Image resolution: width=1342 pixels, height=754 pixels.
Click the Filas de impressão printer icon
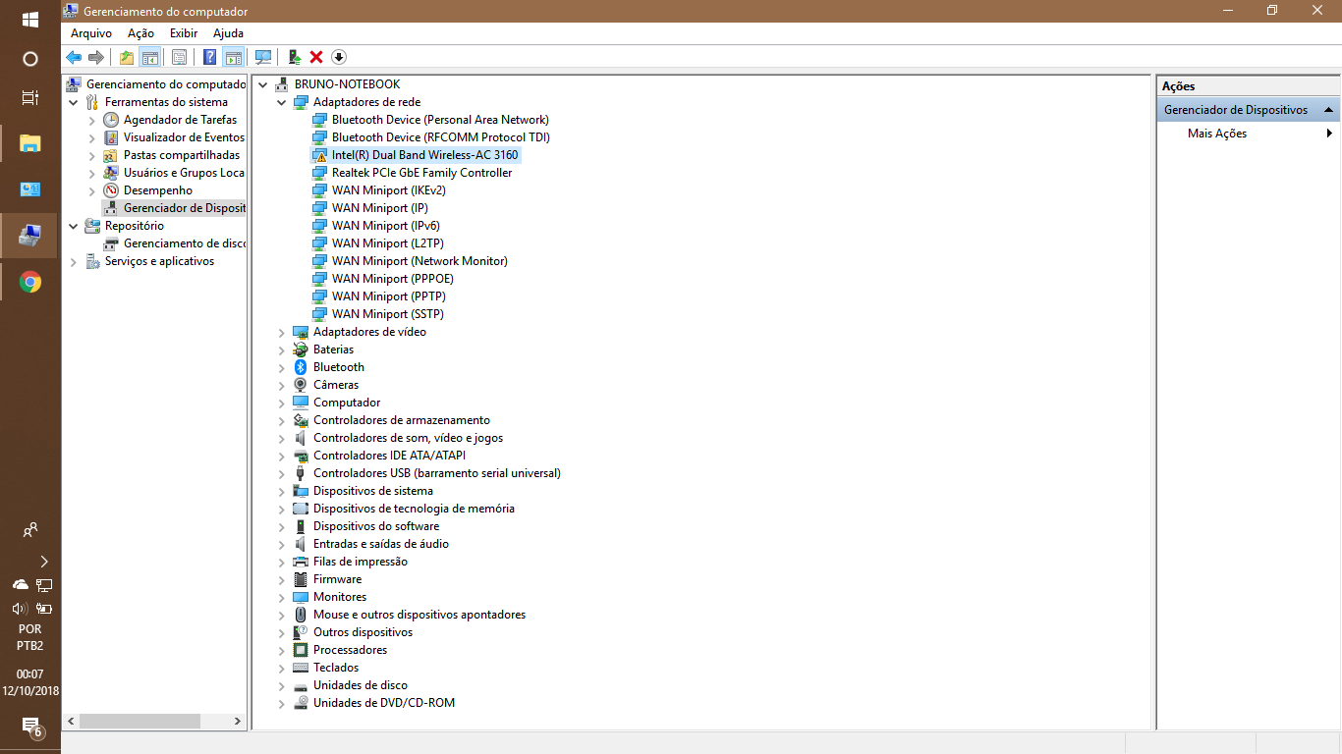coord(301,562)
